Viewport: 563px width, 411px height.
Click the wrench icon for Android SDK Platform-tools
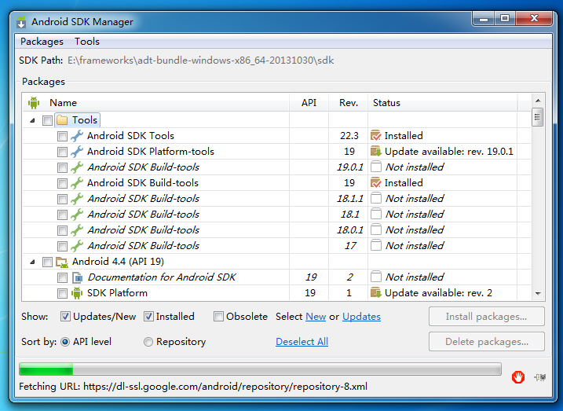(77, 152)
